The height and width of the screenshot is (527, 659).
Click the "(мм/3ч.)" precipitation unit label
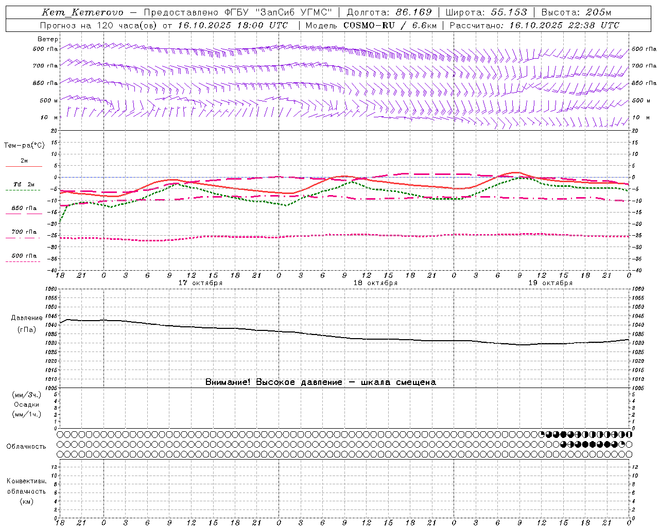(27, 395)
